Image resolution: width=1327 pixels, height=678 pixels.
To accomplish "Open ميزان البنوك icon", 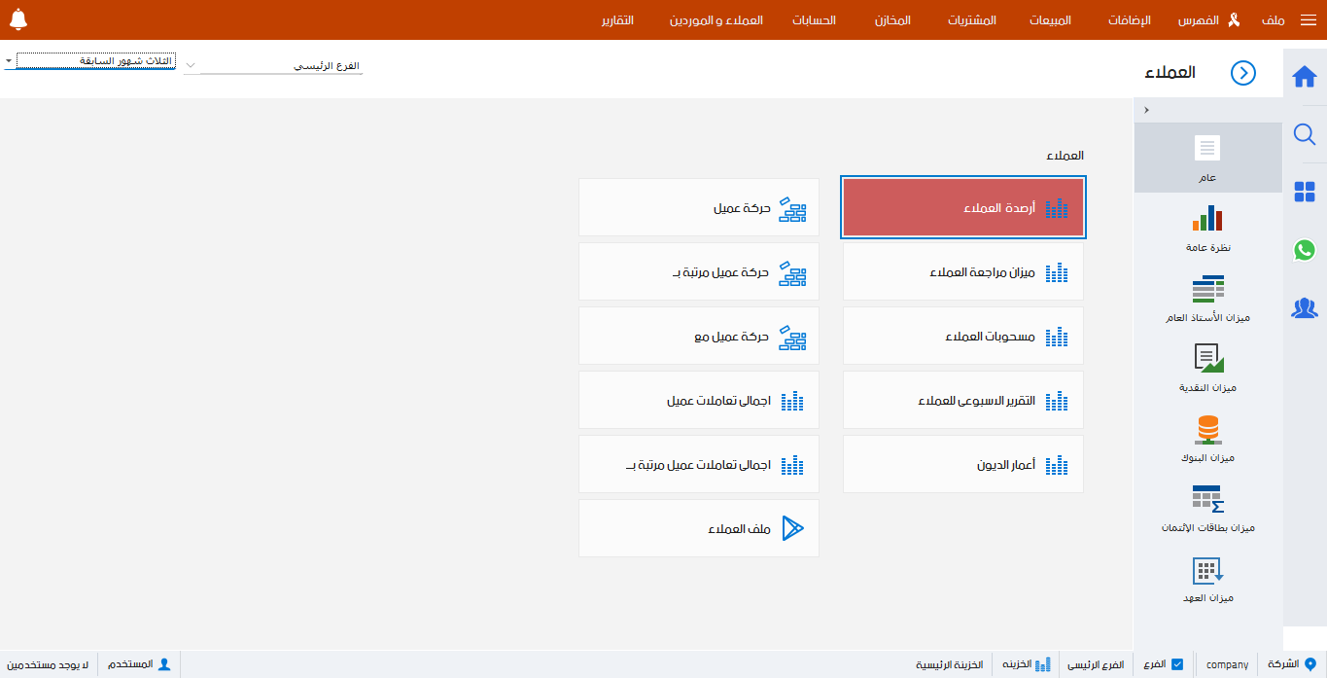I will pyautogui.click(x=1207, y=429).
